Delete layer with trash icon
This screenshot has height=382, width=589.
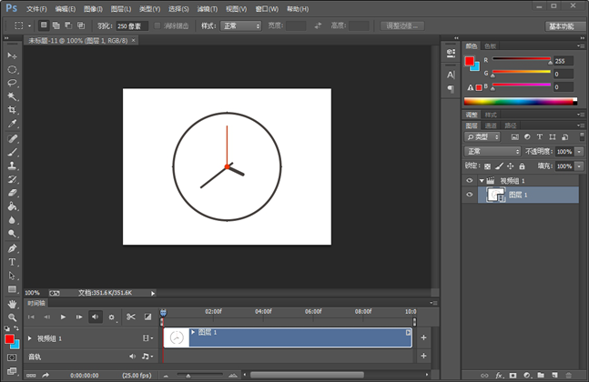point(568,376)
